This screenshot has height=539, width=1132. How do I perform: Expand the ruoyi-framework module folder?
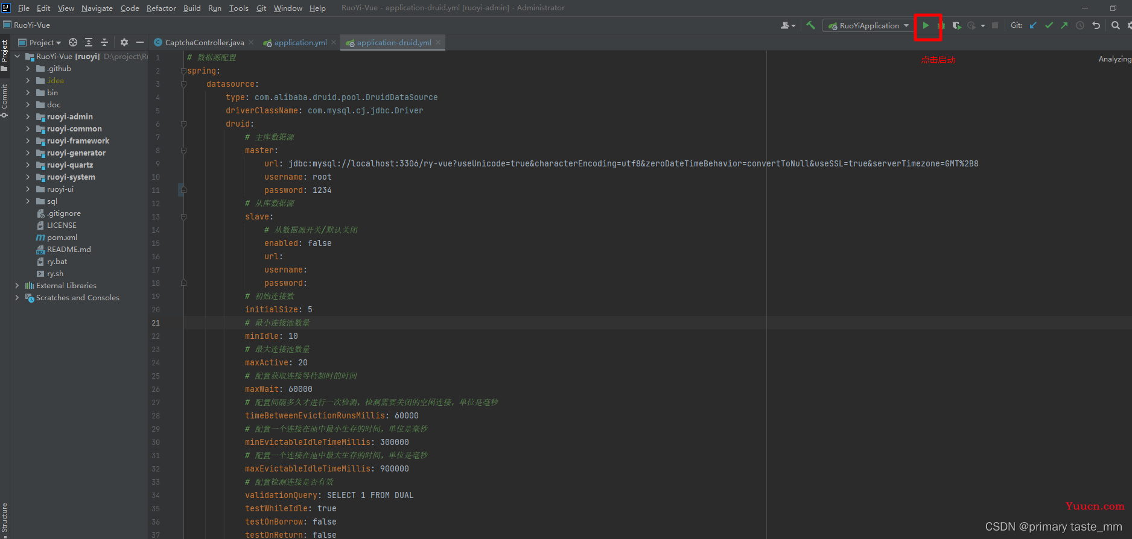point(28,140)
